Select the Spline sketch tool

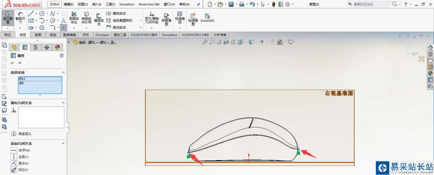point(53,13)
